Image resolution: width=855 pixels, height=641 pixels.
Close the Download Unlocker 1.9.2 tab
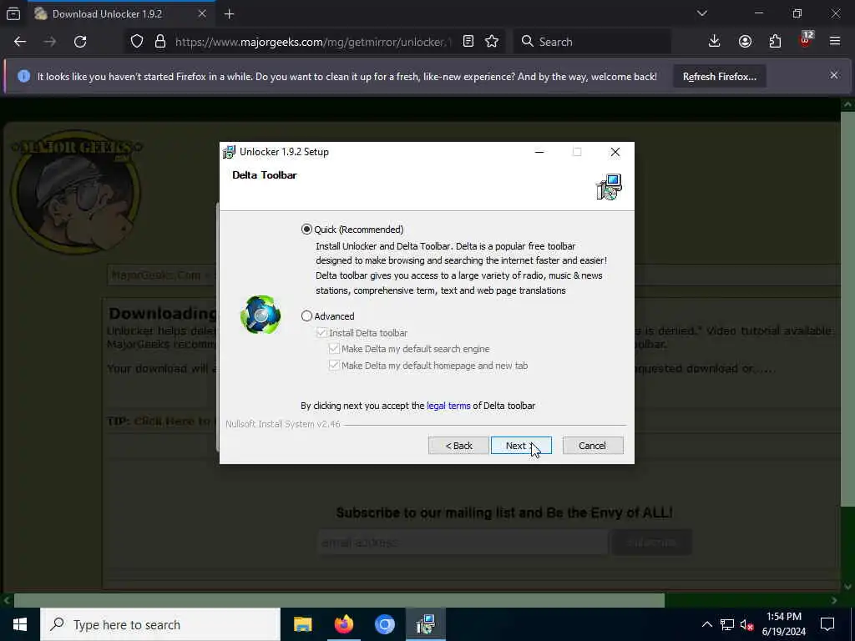point(202,13)
